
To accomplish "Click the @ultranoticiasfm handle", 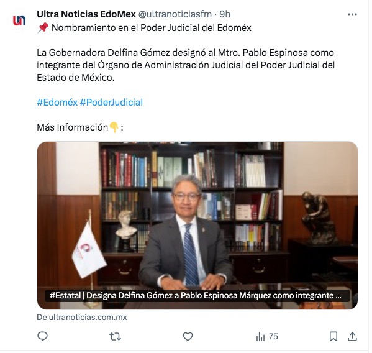I will click(x=175, y=14).
